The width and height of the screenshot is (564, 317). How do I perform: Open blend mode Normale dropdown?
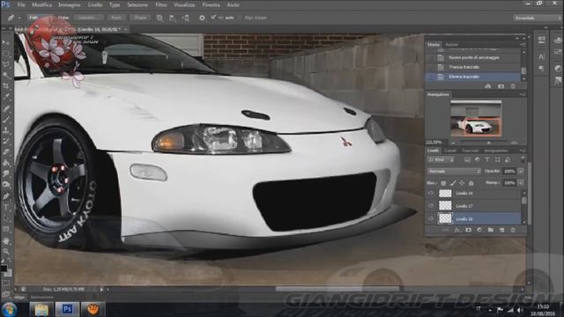point(454,172)
